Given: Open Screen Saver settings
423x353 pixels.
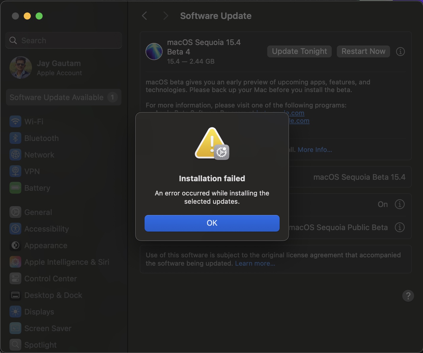Looking at the screenshot, I should click(64, 328).
